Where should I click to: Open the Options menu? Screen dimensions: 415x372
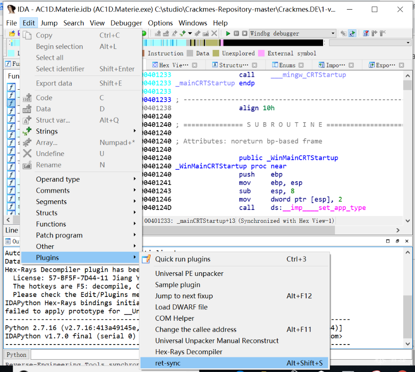pyautogui.click(x=160, y=23)
